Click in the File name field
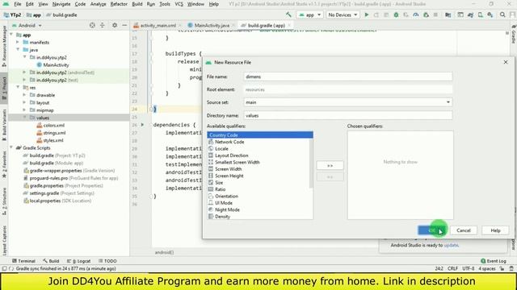Screen dimensions: 517x290 tap(348, 77)
